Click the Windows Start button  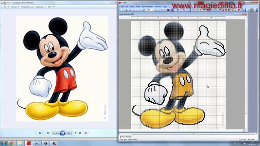coord(4,143)
